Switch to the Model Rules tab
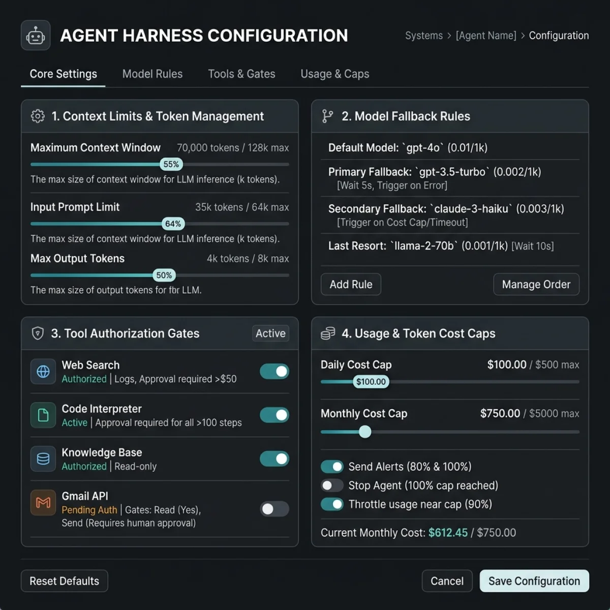The height and width of the screenshot is (610, 610). 152,74
